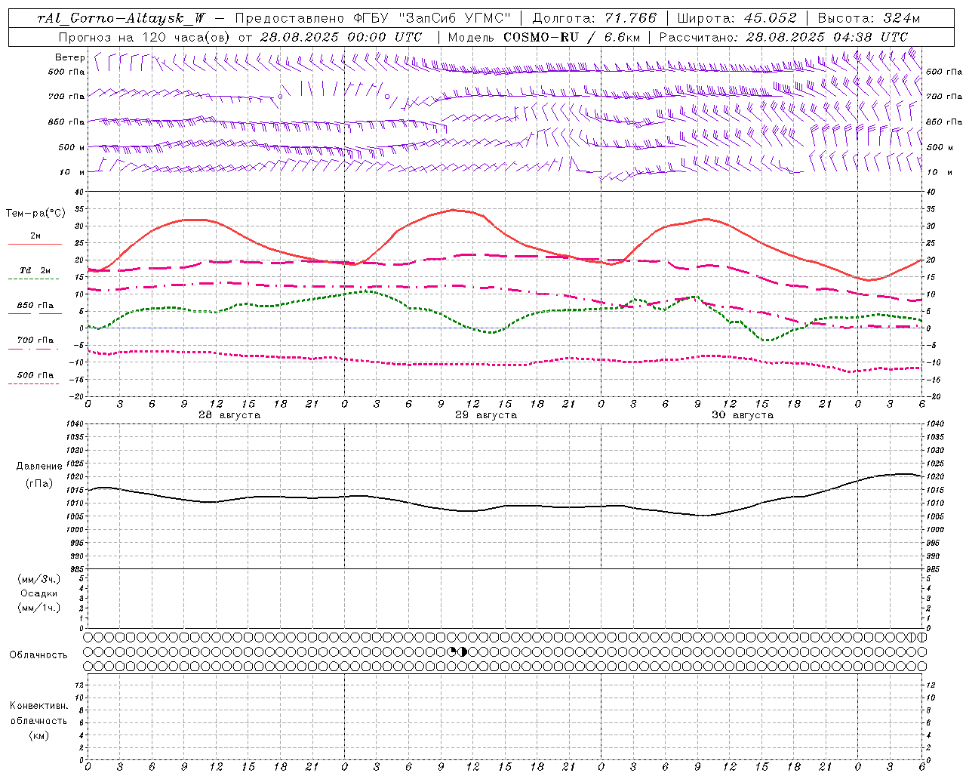Click the Облачность row label

point(38,655)
